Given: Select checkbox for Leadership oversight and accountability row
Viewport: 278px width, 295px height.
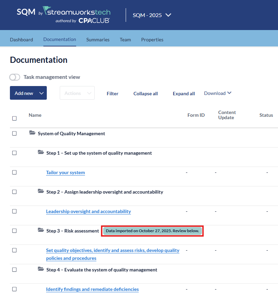Looking at the screenshot, I should [x=14, y=211].
